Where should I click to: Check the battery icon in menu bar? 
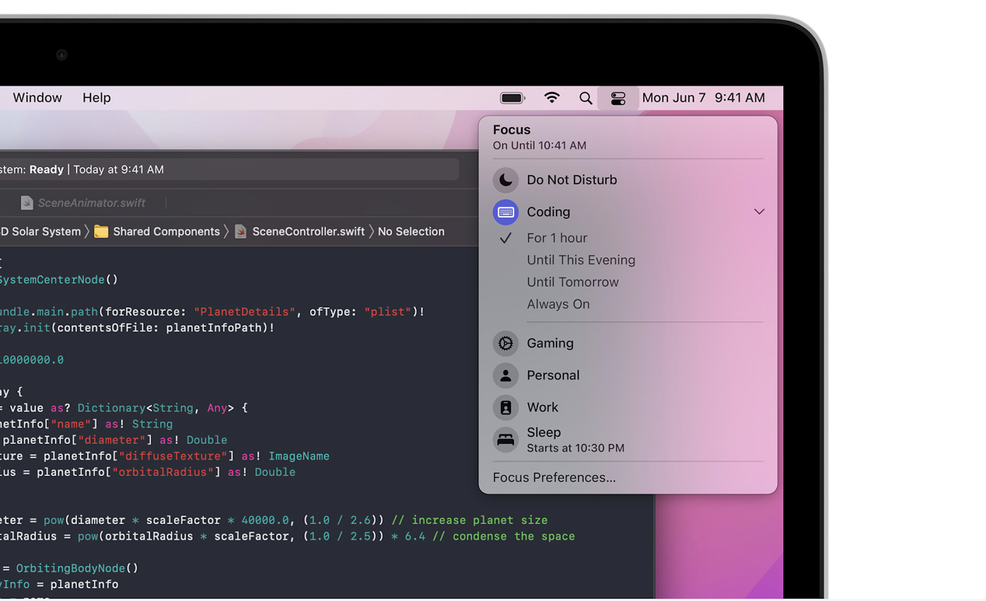click(x=512, y=98)
